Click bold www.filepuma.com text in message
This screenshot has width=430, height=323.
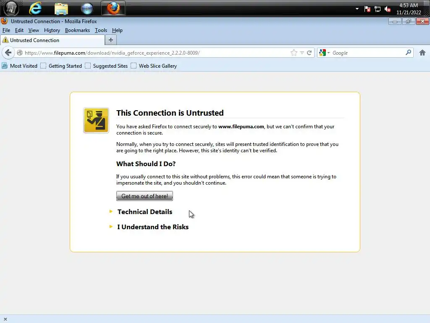point(241,127)
